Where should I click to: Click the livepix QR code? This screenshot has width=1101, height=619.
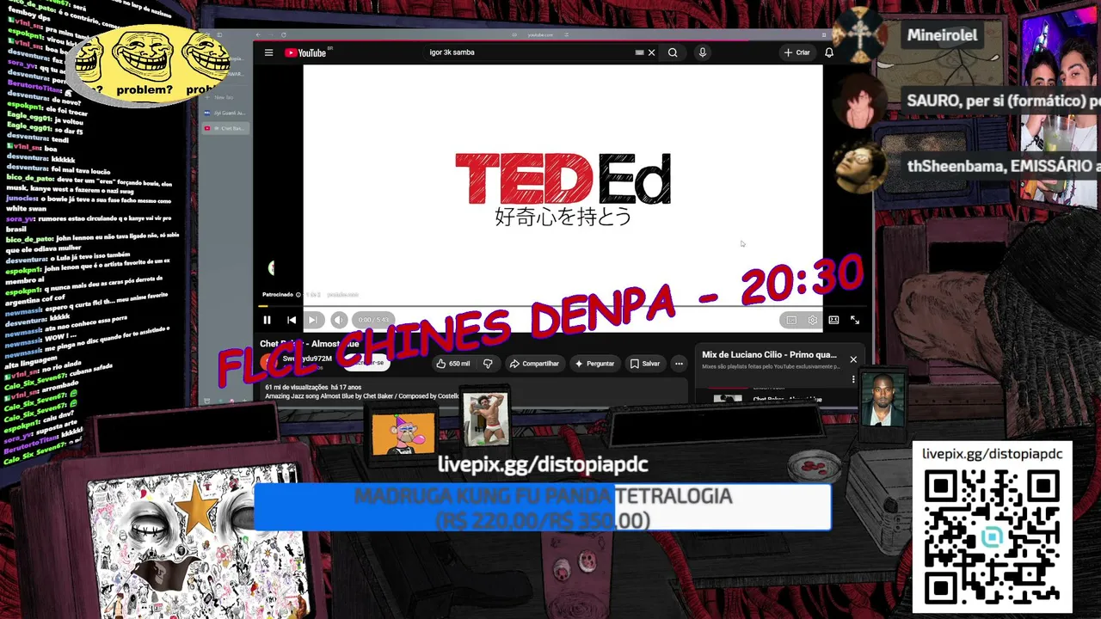click(x=992, y=537)
